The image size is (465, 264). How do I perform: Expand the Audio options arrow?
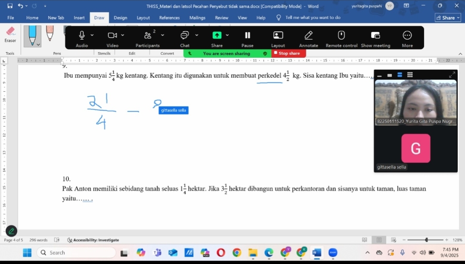pos(92,35)
